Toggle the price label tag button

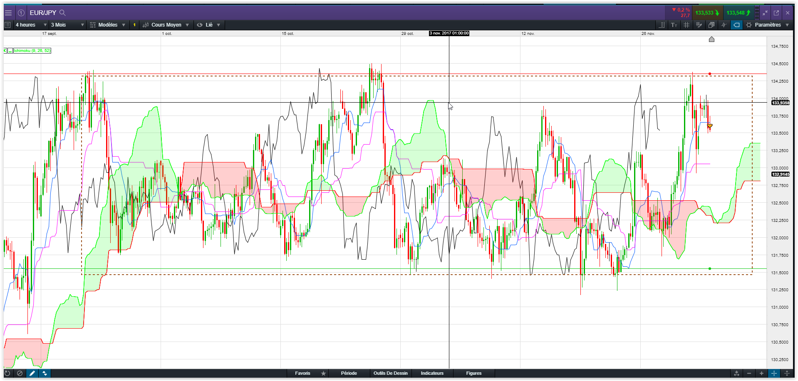point(736,25)
